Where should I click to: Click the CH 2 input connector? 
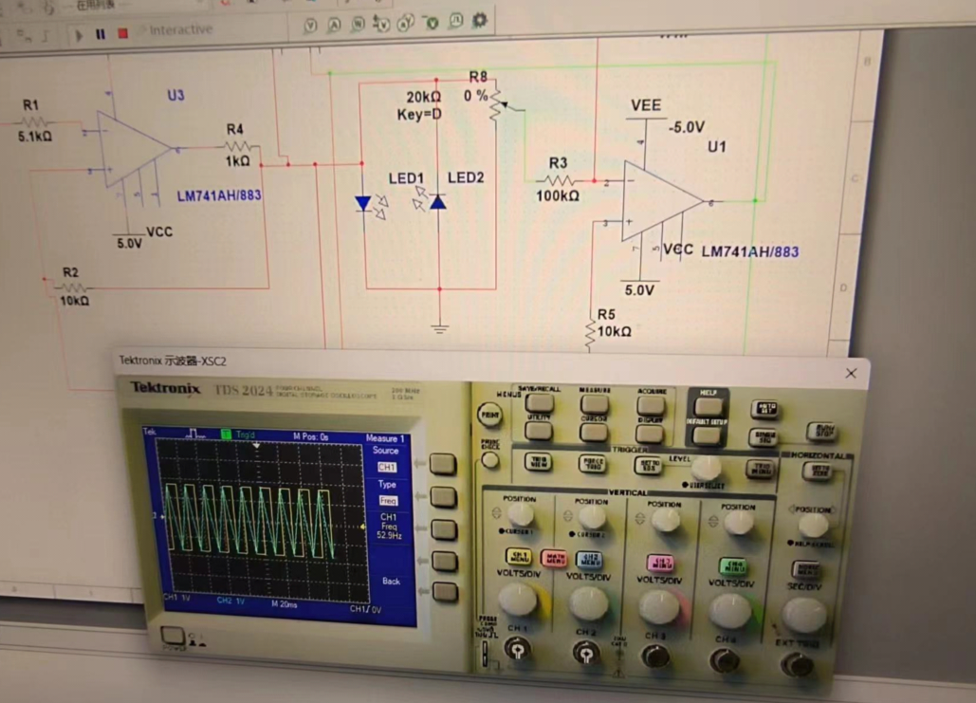[585, 653]
